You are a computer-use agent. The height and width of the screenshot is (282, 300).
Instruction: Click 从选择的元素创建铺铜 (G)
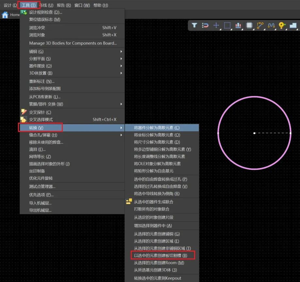pos(157,234)
